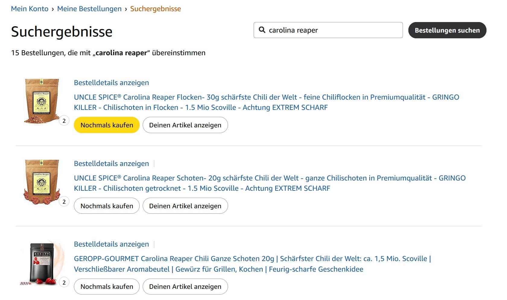
Task: Focus the order search input field
Action: pos(328,30)
